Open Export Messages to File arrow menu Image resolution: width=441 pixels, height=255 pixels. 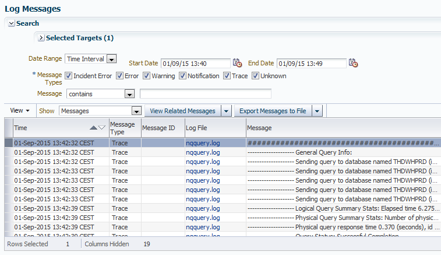(x=317, y=111)
